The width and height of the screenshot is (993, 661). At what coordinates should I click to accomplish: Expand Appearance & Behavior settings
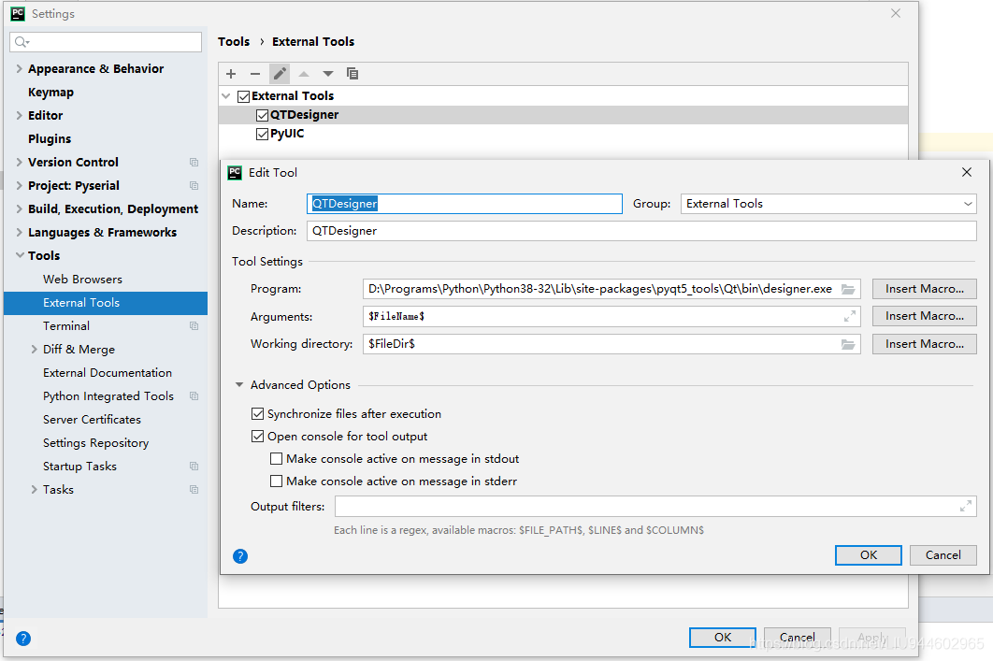(19, 68)
